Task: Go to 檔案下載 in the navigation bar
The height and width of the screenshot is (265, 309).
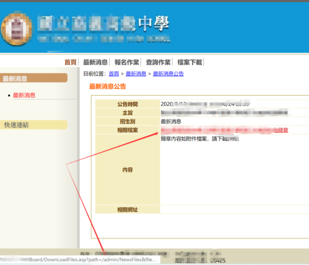Action: point(190,62)
